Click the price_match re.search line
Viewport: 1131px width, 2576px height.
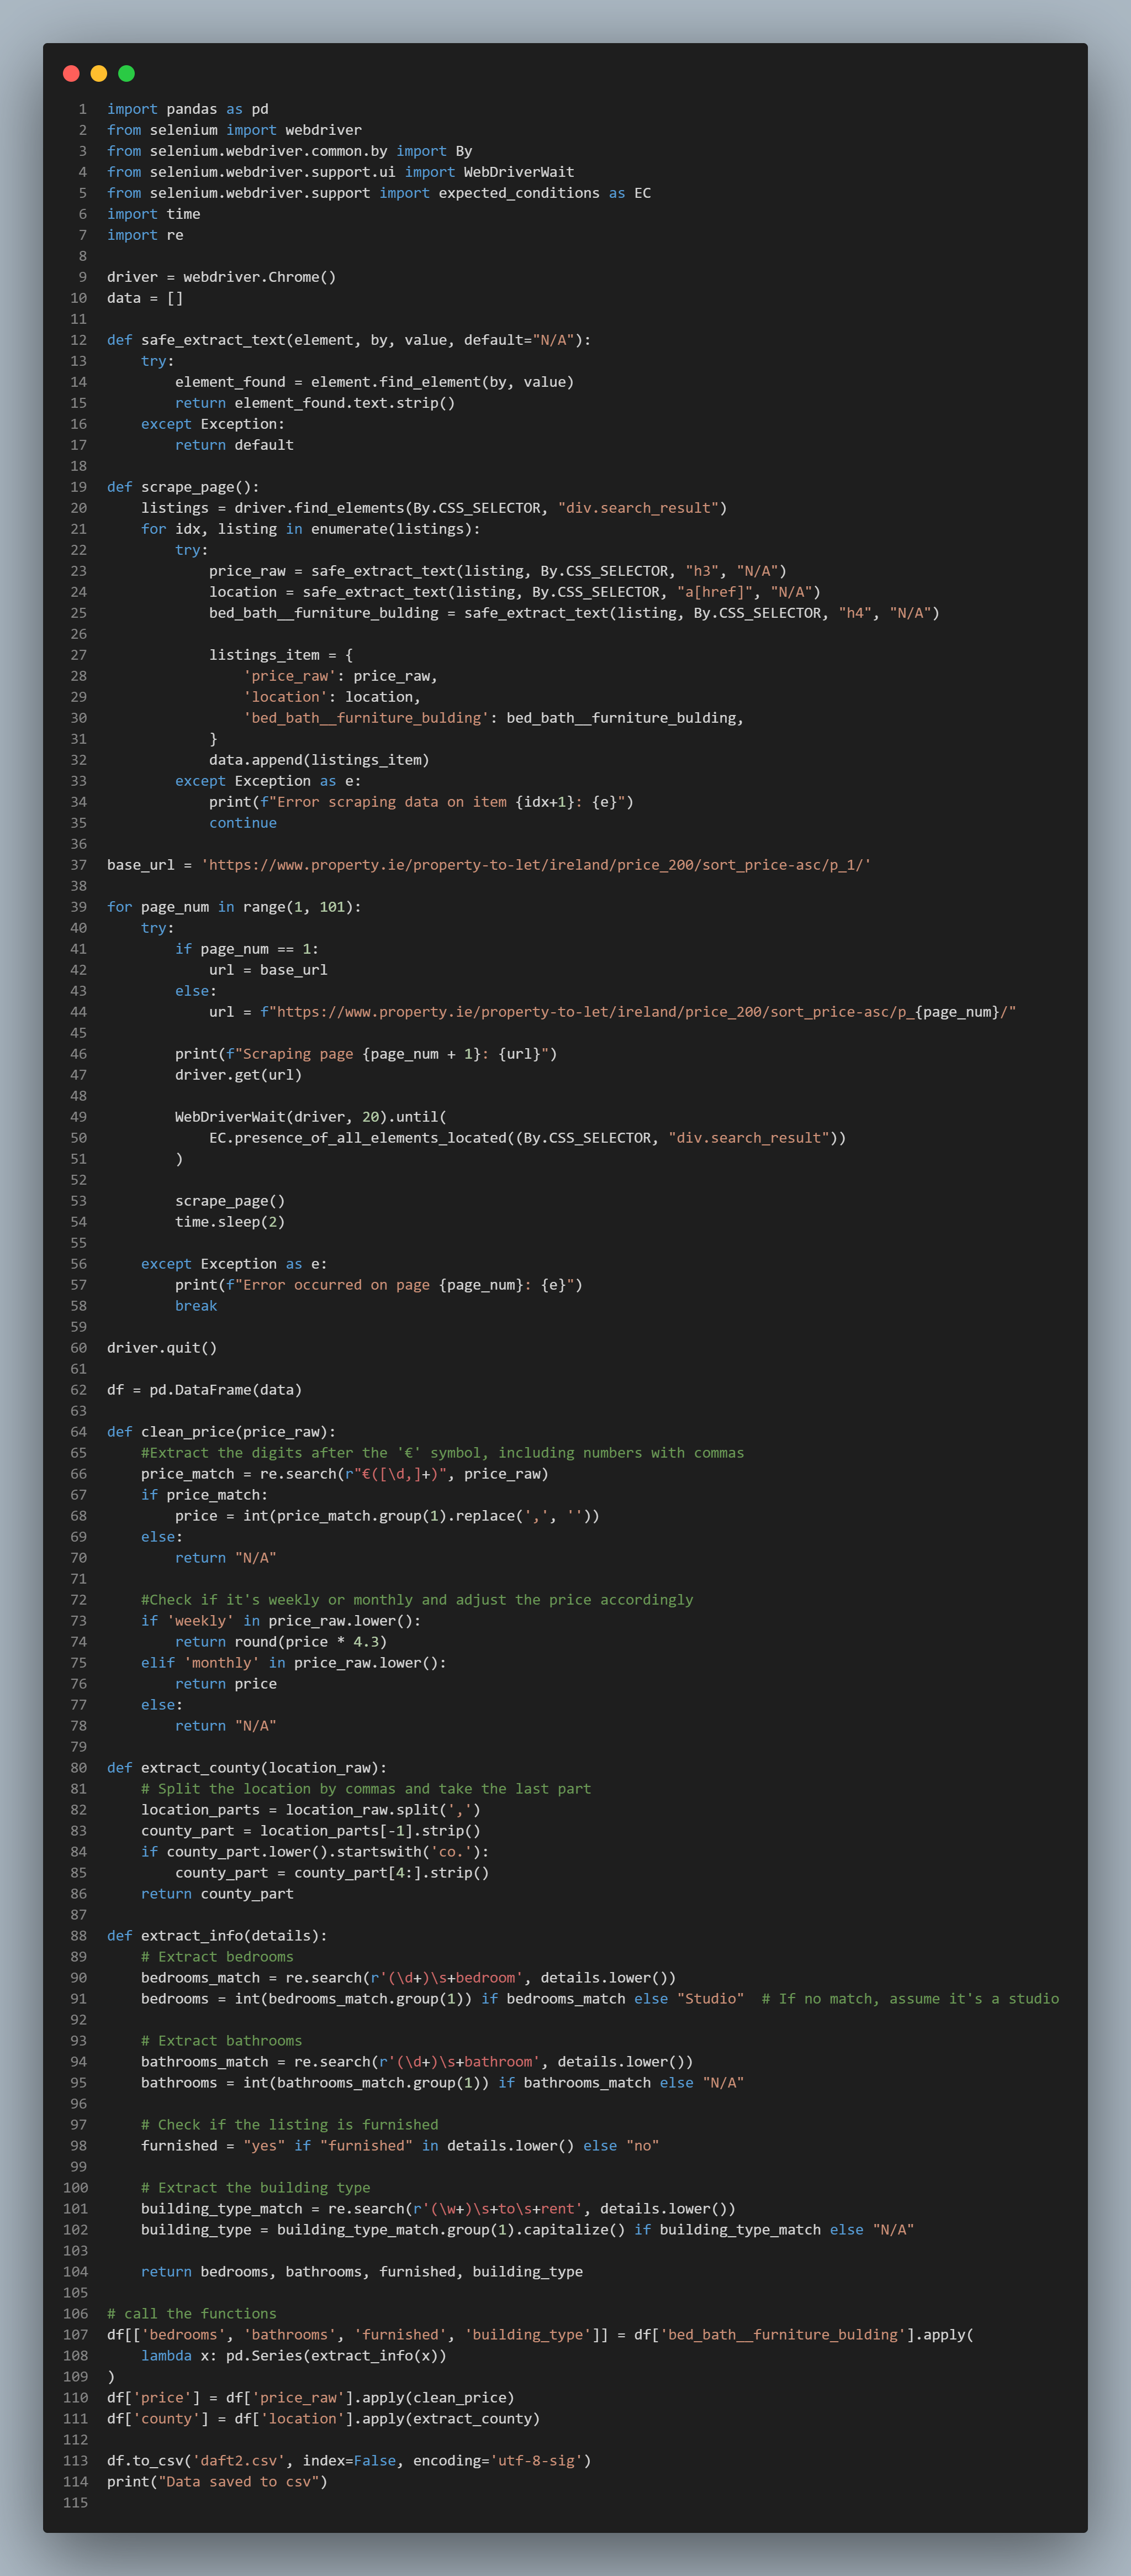(x=345, y=1474)
